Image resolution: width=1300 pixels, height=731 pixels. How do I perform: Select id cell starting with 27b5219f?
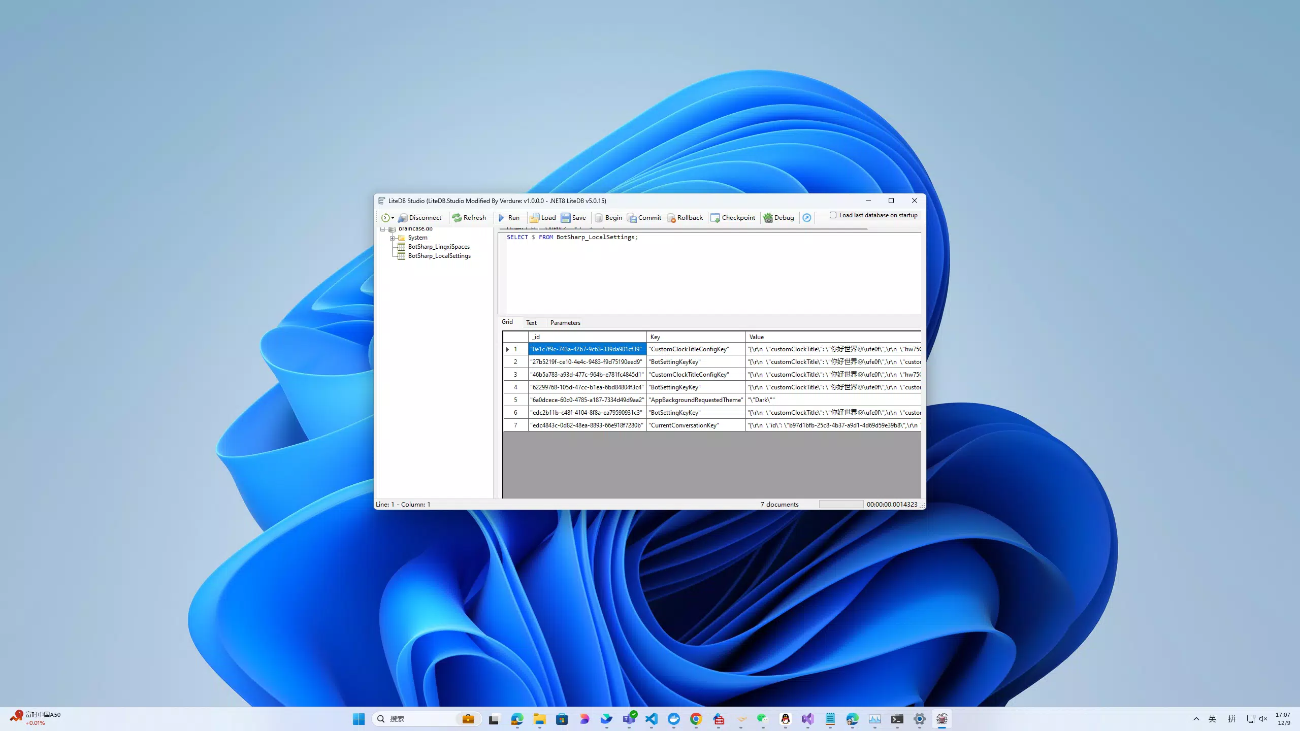point(587,362)
